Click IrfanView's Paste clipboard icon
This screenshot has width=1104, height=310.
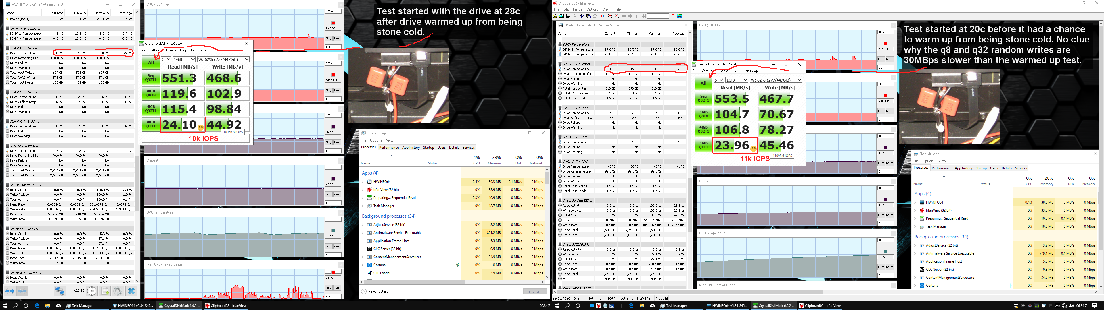coord(589,16)
